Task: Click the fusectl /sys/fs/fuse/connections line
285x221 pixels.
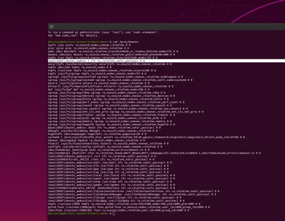Action: click(108, 144)
